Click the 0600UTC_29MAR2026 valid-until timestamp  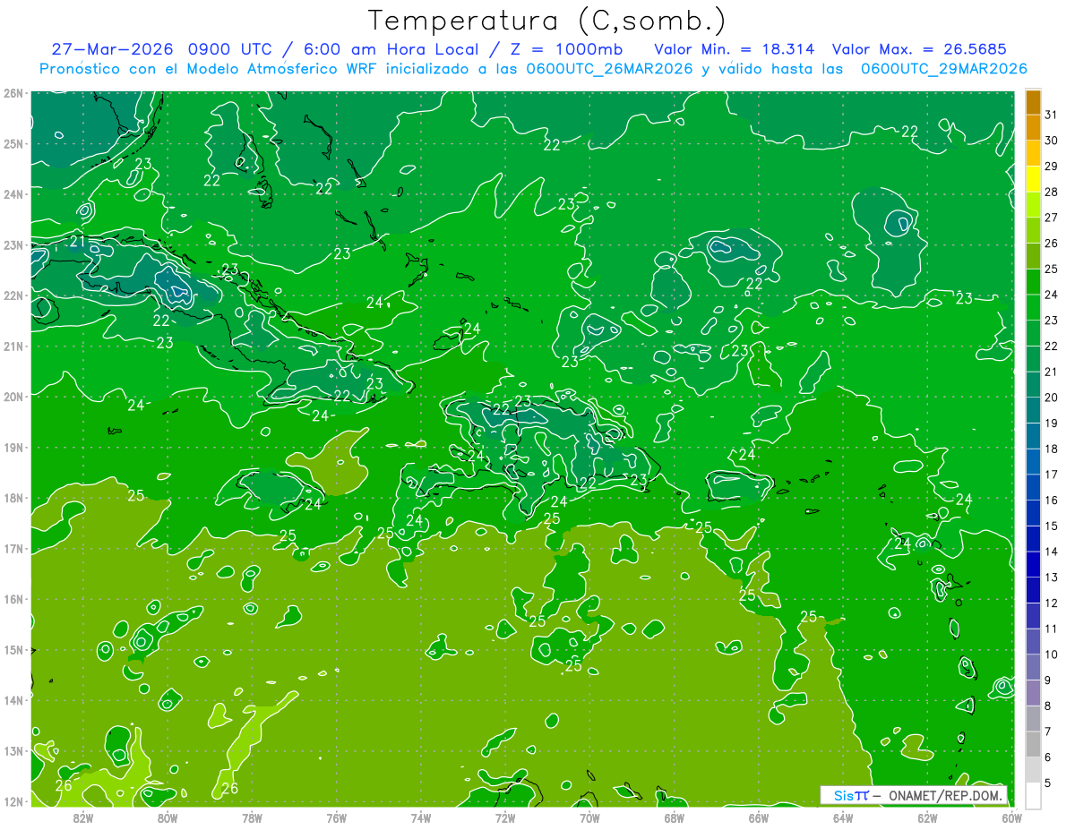[943, 69]
